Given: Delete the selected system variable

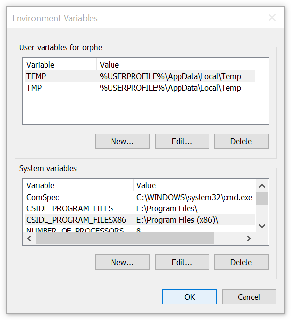Looking at the screenshot, I should coord(241,262).
